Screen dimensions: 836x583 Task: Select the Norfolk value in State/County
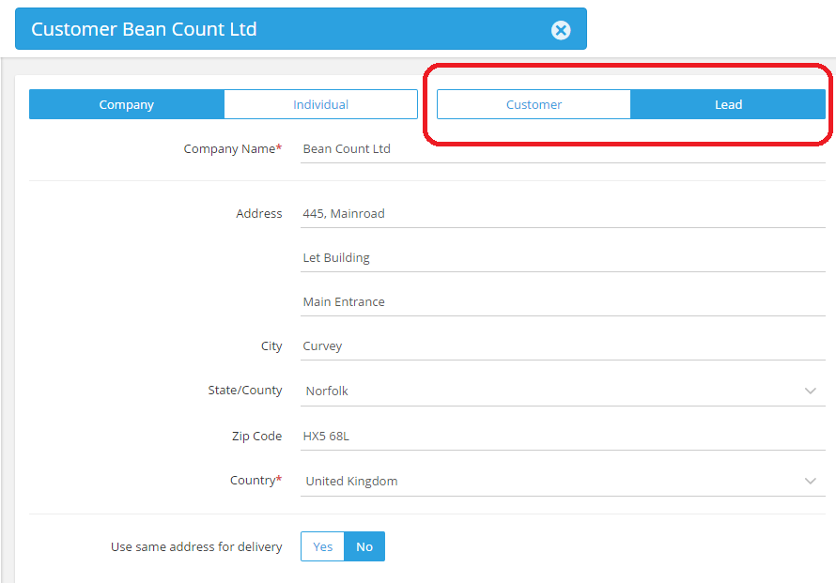click(327, 391)
